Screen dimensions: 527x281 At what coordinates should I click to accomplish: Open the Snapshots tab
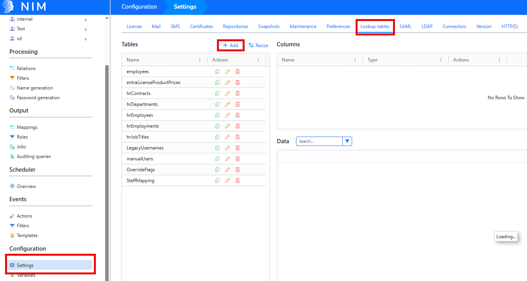tap(269, 26)
